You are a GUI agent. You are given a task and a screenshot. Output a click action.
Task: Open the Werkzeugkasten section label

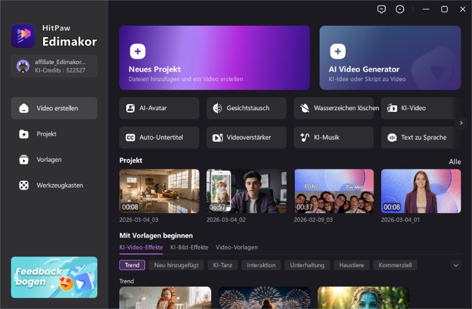click(x=60, y=185)
